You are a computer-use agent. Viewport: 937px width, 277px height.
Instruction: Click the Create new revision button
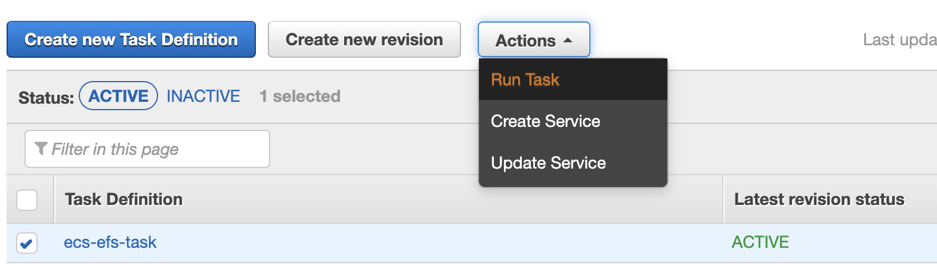click(x=364, y=40)
